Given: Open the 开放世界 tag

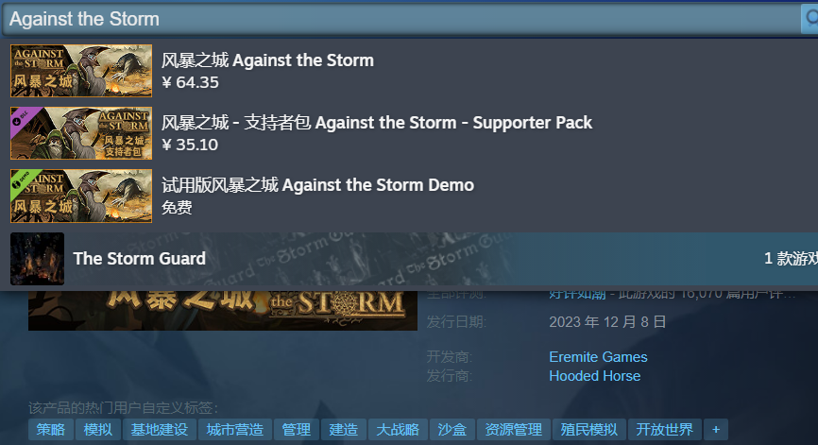Looking at the screenshot, I should (664, 429).
